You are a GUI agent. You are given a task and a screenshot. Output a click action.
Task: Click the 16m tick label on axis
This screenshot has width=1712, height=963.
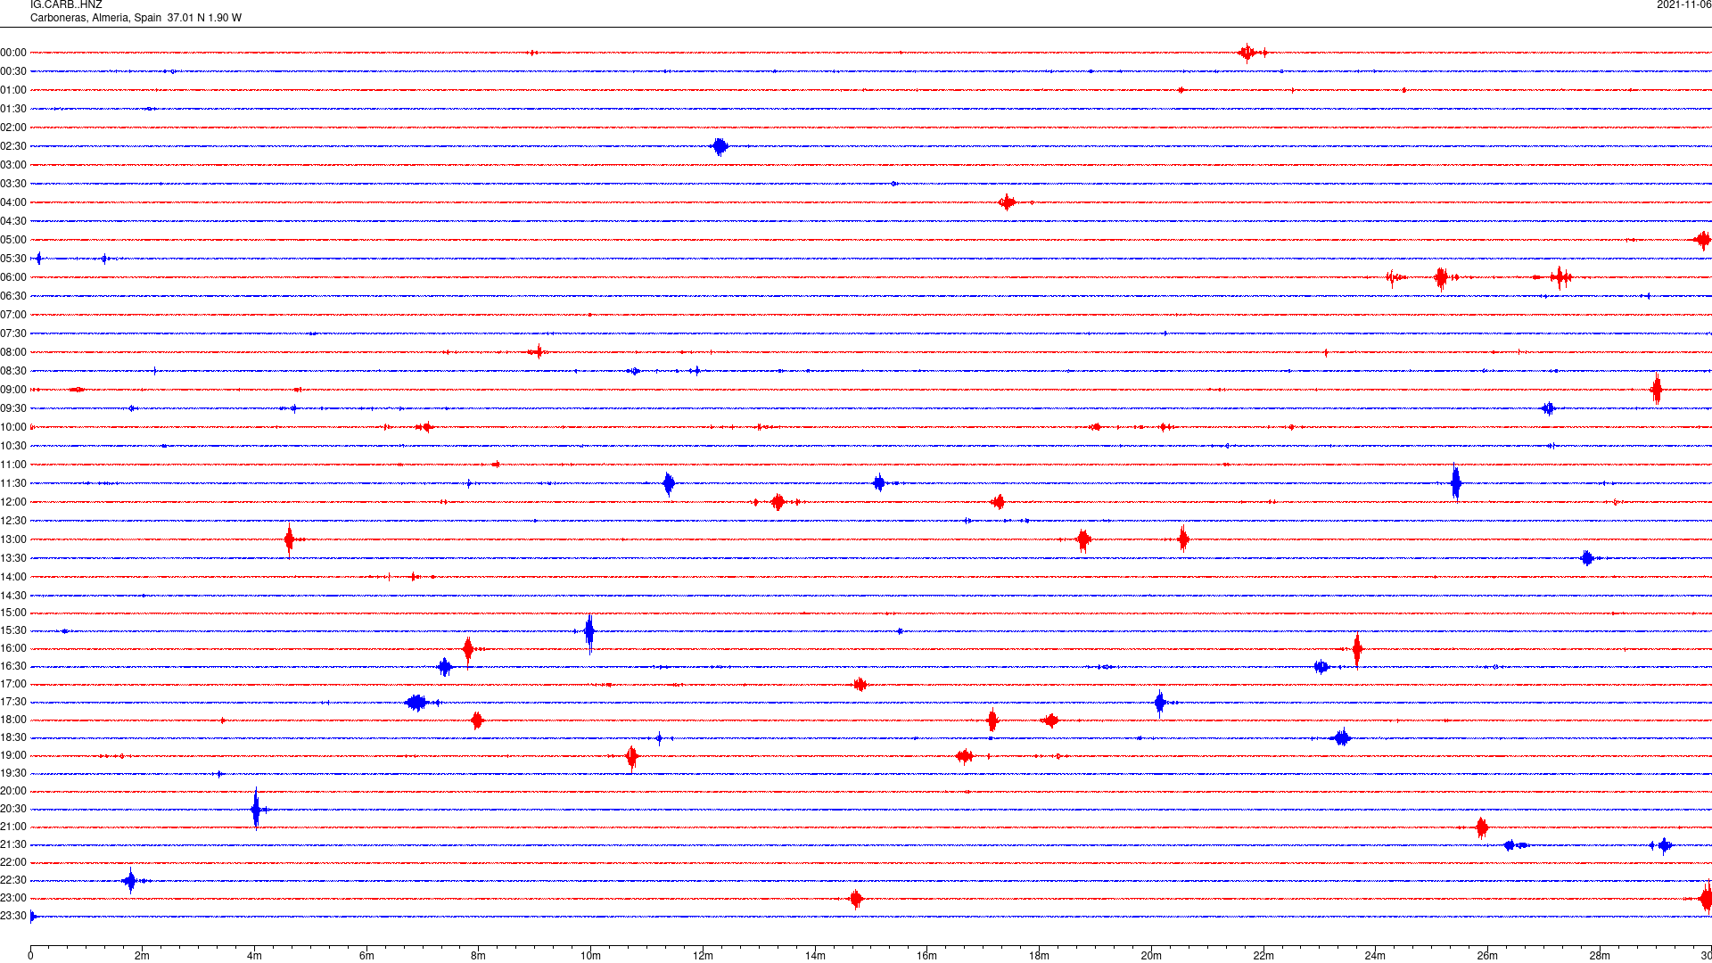click(927, 956)
